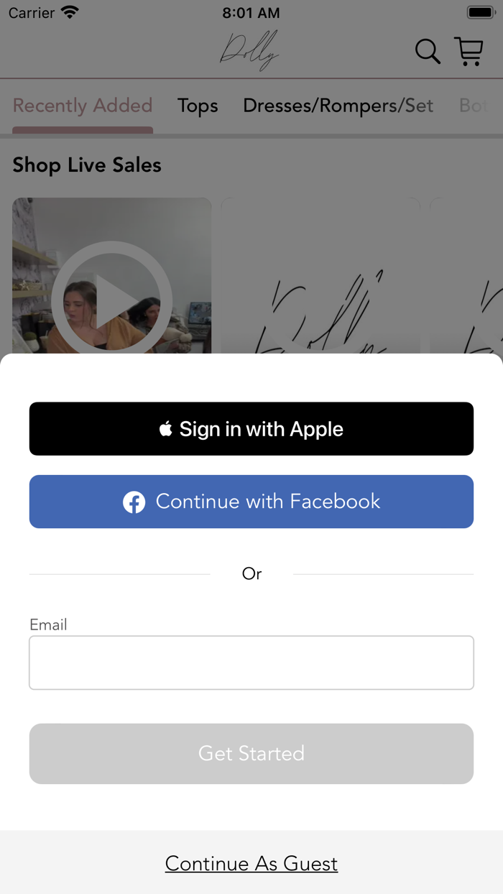Select the partially visible Bottoms tab
This screenshot has width=503, height=894.
tap(474, 106)
